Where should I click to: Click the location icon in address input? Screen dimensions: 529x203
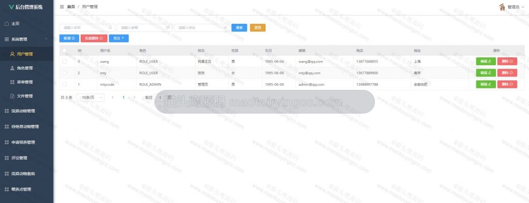coord(225,28)
